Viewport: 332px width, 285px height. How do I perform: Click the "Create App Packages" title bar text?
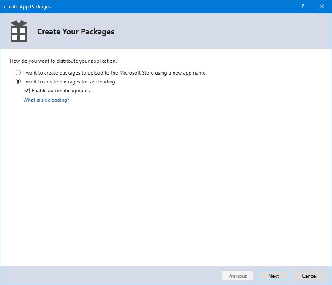27,7
